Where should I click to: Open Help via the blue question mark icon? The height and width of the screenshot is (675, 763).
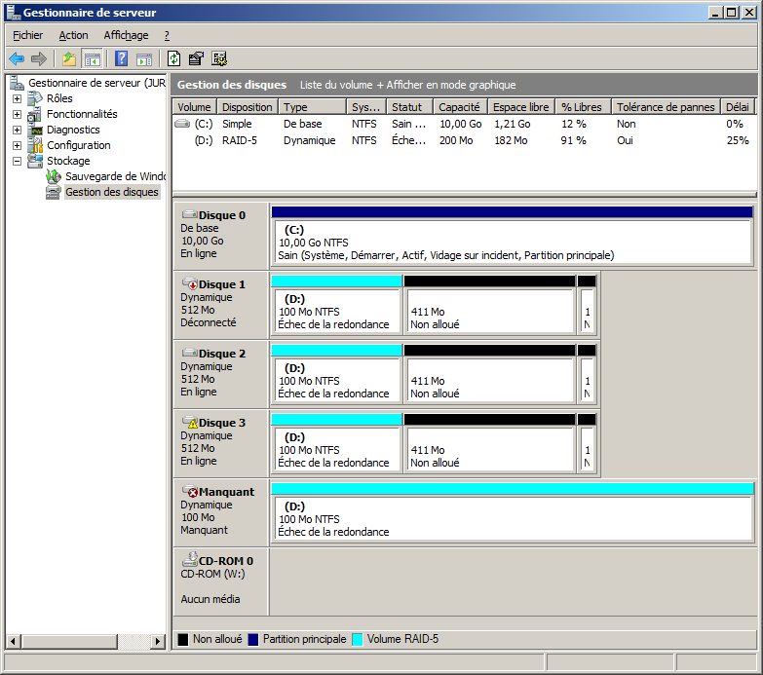(x=122, y=58)
